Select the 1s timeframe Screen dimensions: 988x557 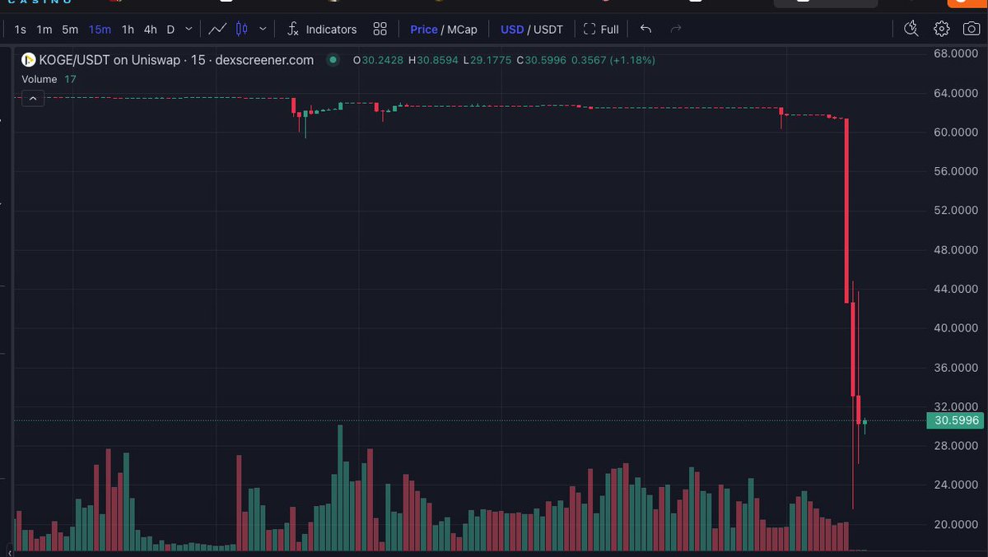[20, 29]
